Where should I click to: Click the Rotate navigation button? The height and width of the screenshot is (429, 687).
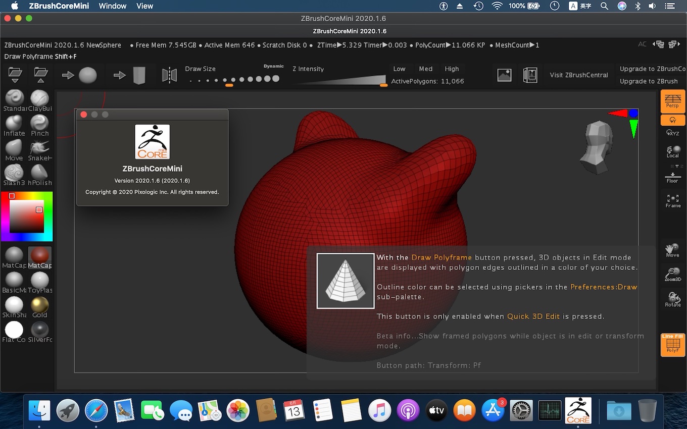673,299
